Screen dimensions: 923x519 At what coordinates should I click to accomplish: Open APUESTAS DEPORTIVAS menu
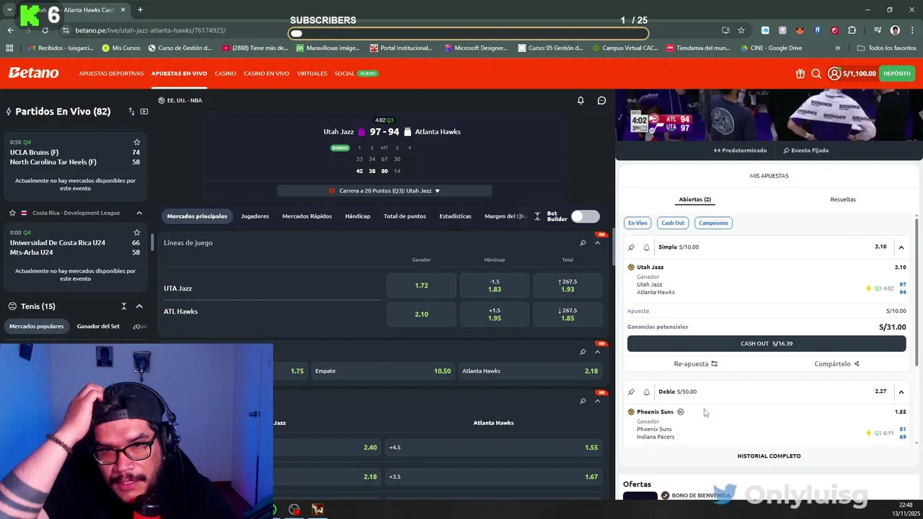click(111, 74)
